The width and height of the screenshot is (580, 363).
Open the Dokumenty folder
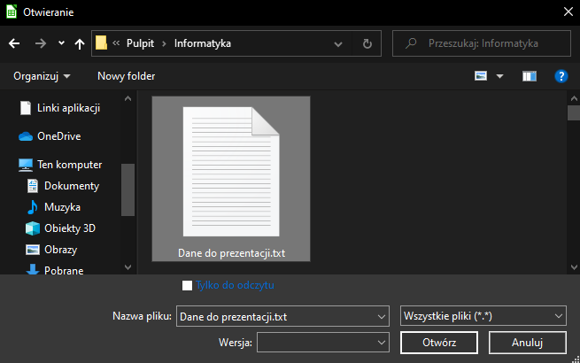pyautogui.click(x=72, y=186)
